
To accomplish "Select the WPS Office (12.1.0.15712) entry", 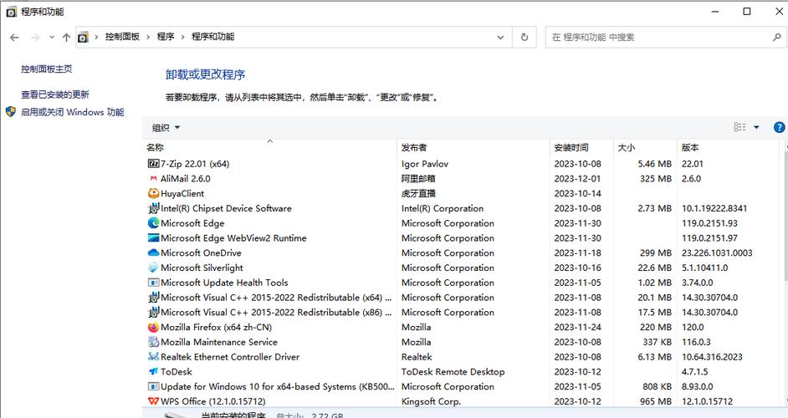I will click(x=213, y=401).
